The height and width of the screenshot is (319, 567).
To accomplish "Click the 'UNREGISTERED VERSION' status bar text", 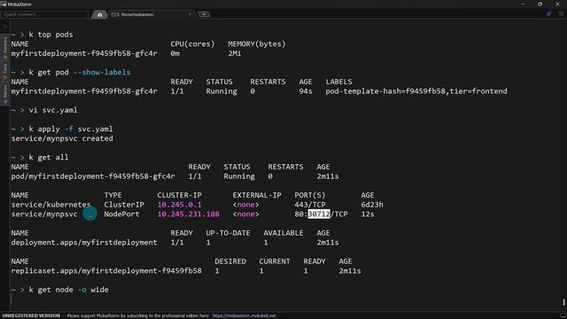I will pyautogui.click(x=31, y=315).
